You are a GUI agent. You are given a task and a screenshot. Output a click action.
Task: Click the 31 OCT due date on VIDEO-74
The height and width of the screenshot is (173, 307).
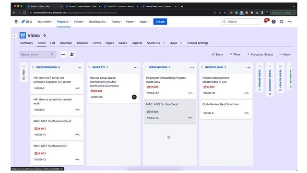pos(153,112)
